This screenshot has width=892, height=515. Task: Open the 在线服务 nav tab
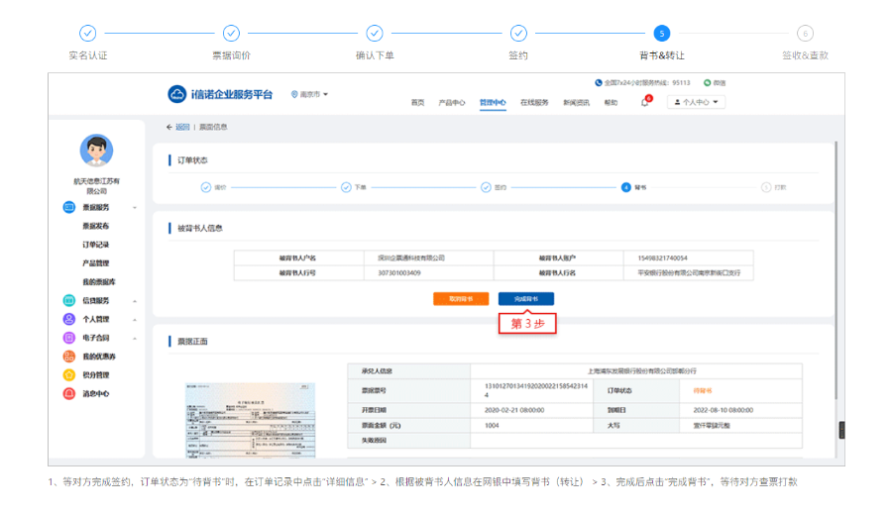[534, 102]
